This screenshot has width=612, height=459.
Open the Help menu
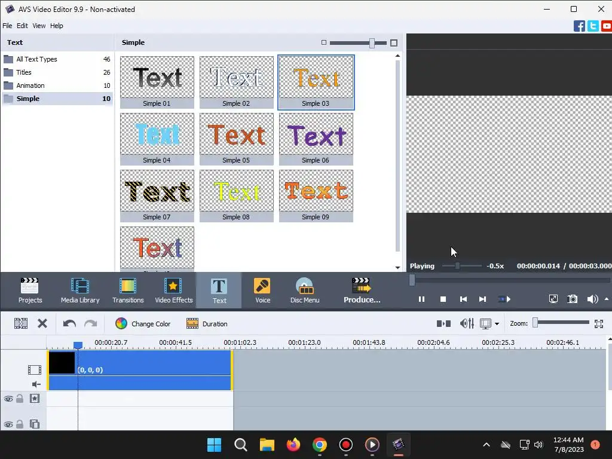(x=57, y=26)
